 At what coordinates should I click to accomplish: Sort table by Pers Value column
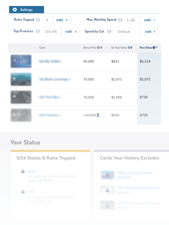pos(157,48)
